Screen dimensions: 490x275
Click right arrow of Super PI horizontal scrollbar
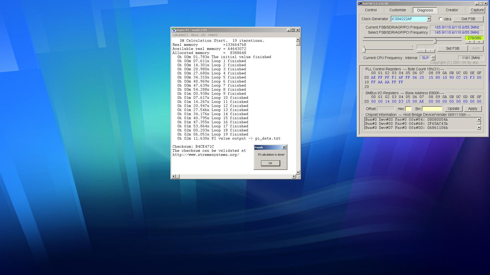click(x=294, y=176)
